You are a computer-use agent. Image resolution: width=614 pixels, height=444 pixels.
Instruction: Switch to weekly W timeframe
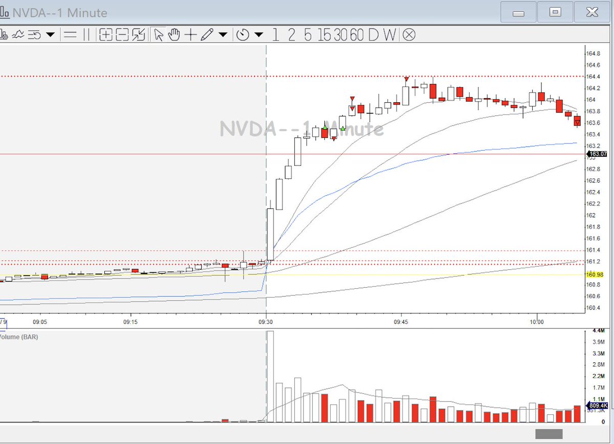[390, 35]
